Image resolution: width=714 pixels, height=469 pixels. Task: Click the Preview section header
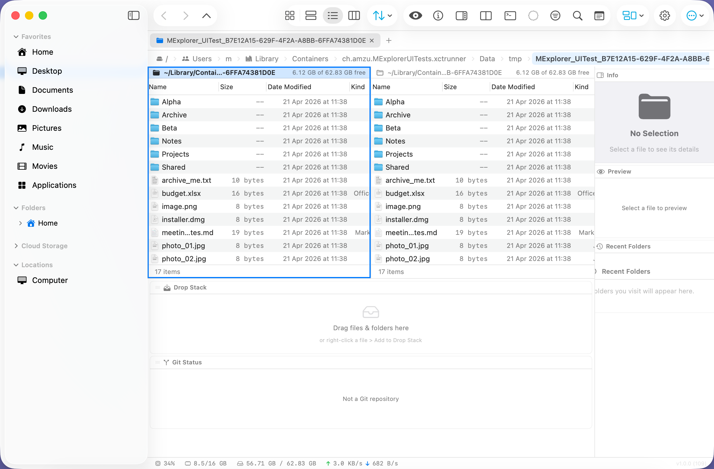coord(654,171)
